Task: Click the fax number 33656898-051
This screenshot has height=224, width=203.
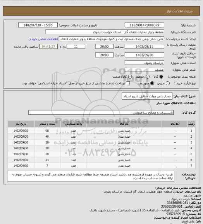Action: pos(177,203)
